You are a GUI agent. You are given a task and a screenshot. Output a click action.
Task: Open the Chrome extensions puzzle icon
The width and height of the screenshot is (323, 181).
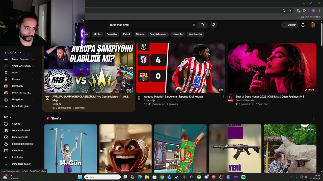[304, 11]
